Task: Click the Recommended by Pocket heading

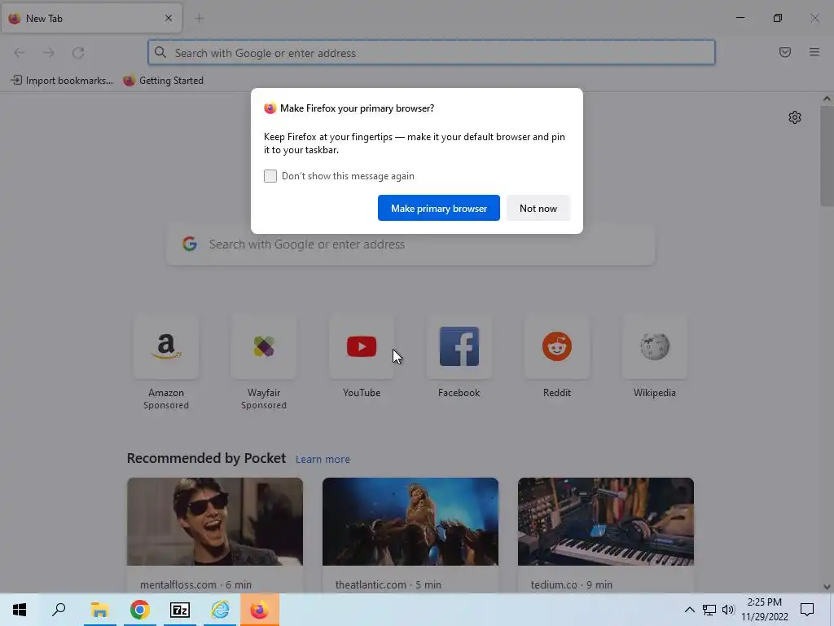Action: (206, 458)
